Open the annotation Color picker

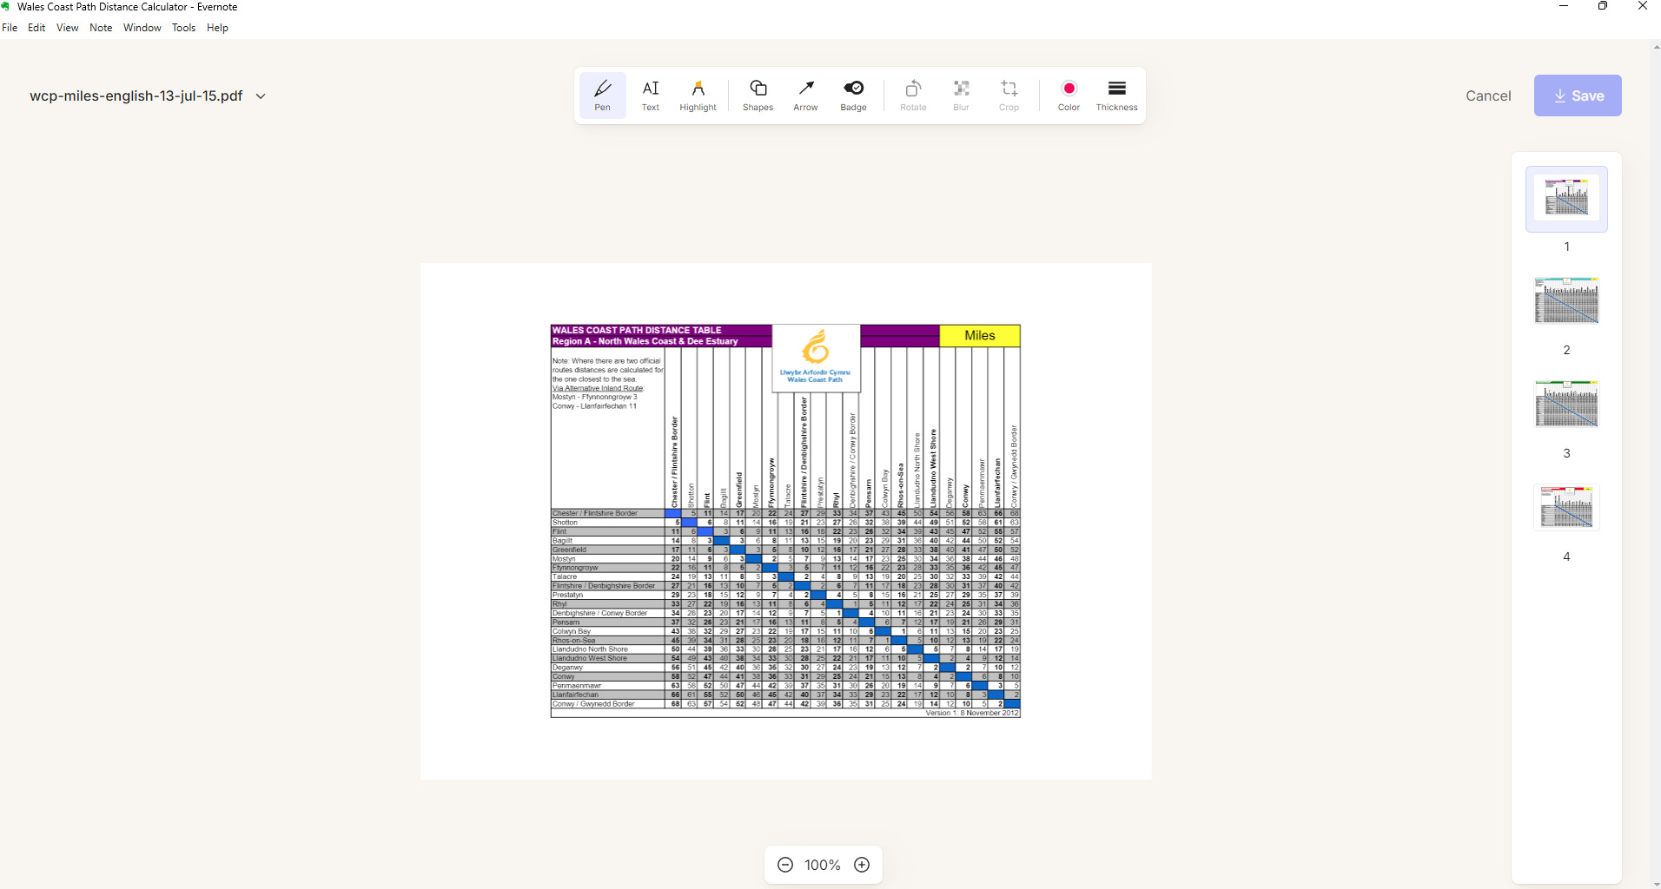coord(1069,95)
